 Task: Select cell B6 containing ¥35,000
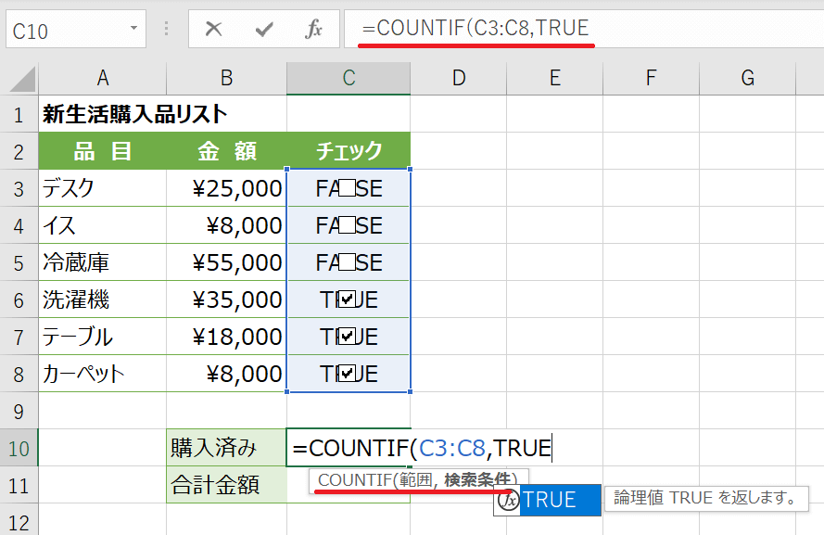(226, 299)
